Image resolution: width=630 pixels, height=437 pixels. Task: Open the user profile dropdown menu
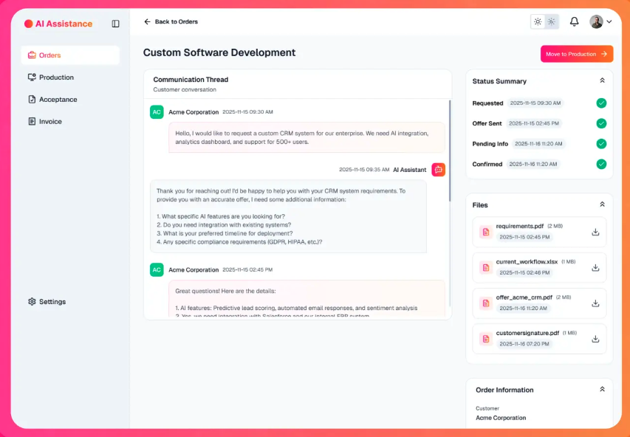point(600,21)
